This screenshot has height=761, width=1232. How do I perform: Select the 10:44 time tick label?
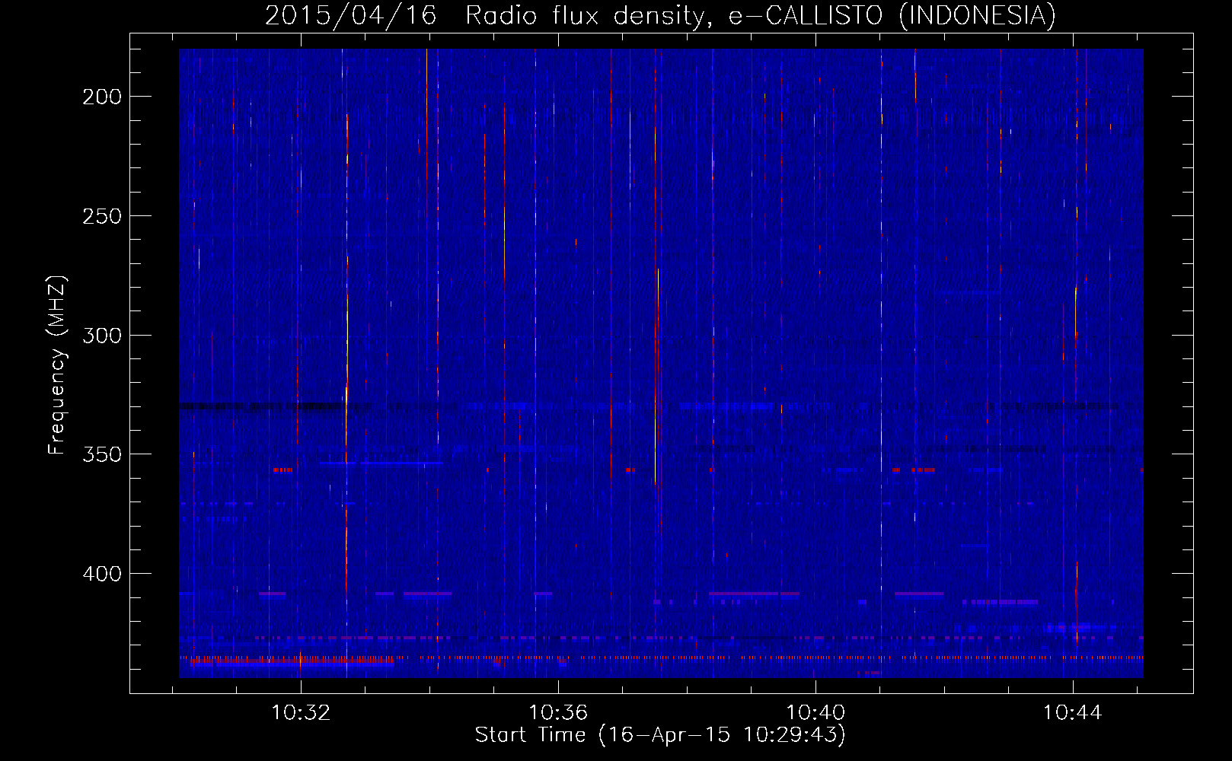click(x=1073, y=713)
